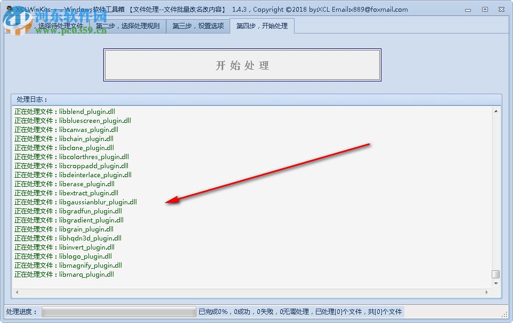The image size is (513, 323).
Task: Select the libmarq_plugin.dll log entry
Action: tap(64, 274)
